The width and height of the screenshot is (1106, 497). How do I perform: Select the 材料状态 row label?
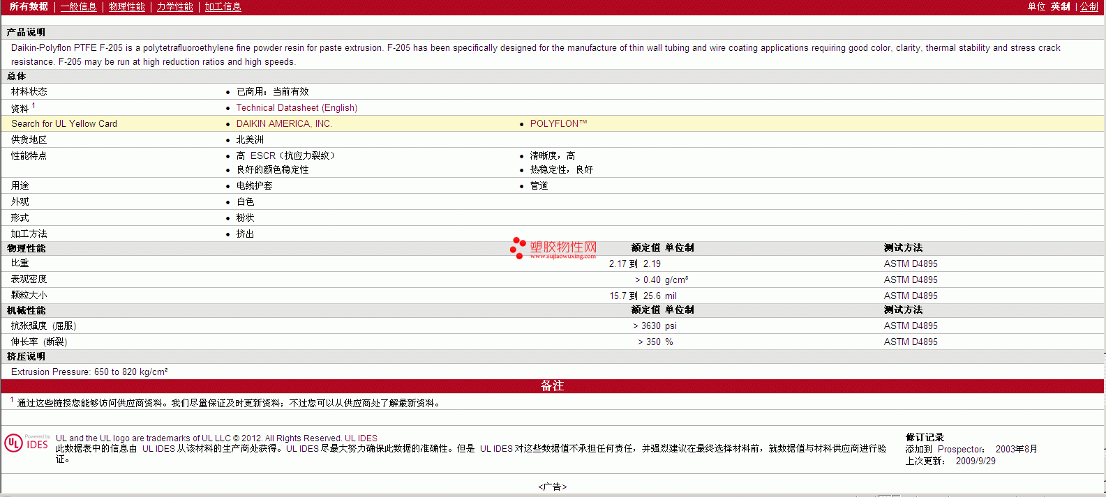tap(29, 91)
